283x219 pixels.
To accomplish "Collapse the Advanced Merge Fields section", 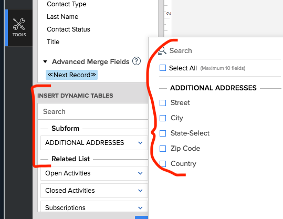I will point(45,62).
